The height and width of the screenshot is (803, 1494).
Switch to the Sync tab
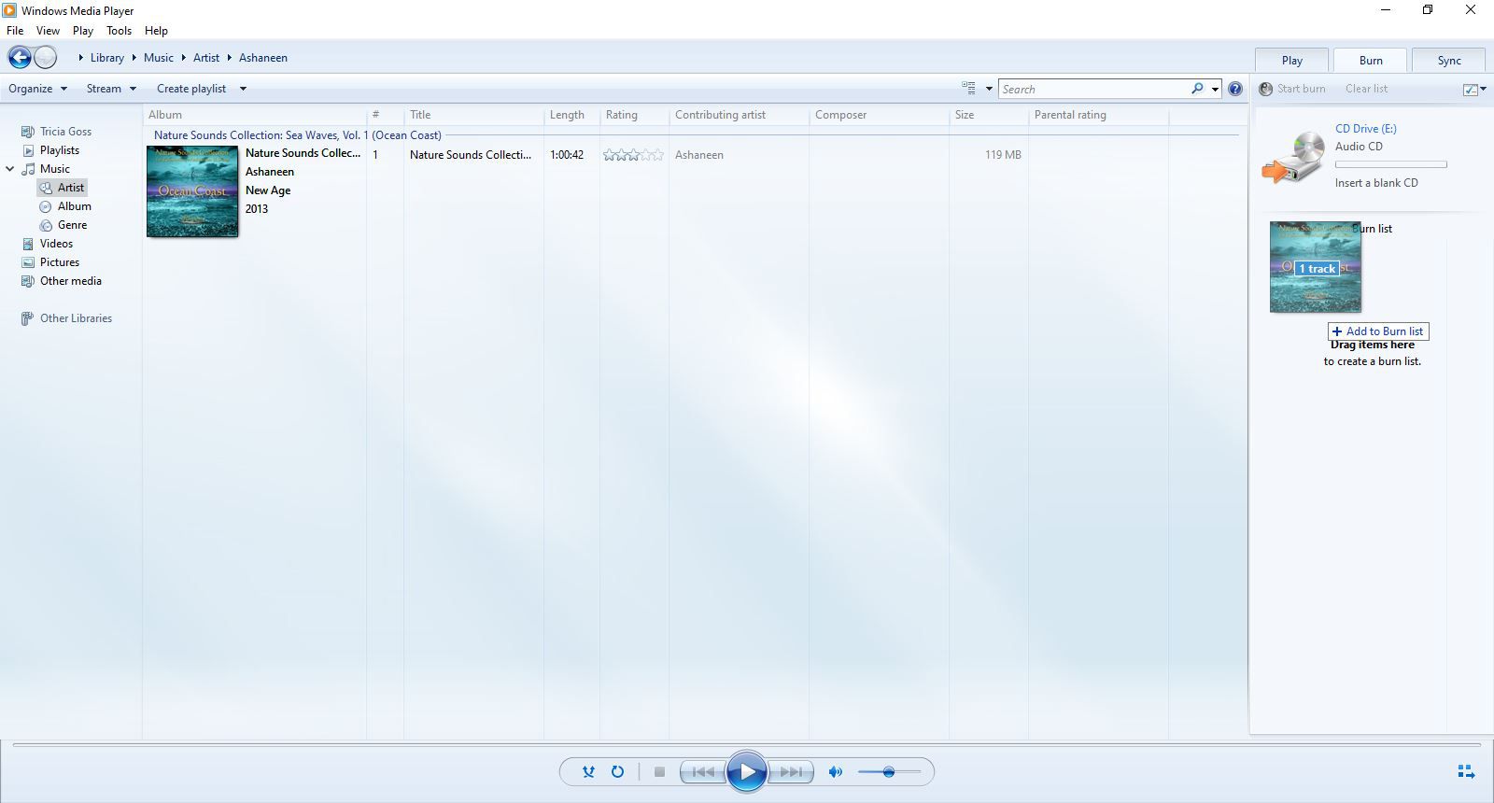coord(1449,60)
